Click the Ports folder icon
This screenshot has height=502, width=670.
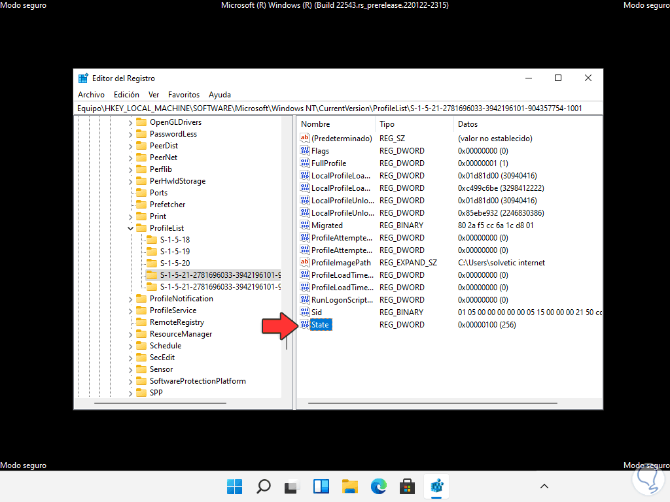click(x=141, y=193)
